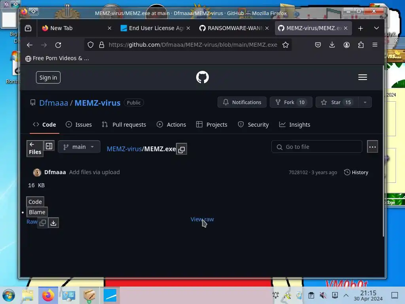The width and height of the screenshot is (405, 304).
Task: Click the back to Files button
Action: click(x=35, y=149)
